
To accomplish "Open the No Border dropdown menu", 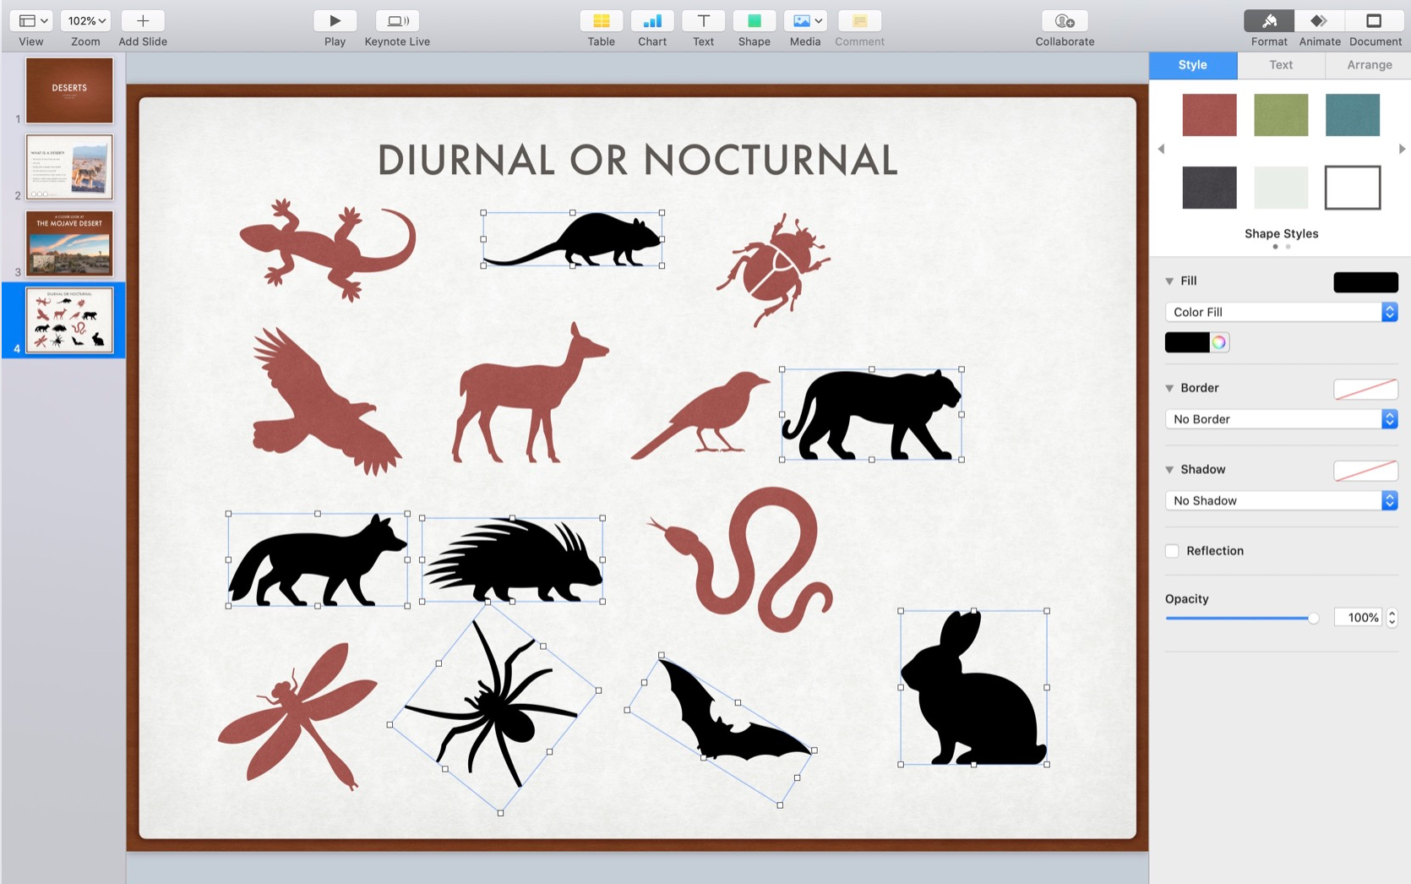I will point(1281,419).
